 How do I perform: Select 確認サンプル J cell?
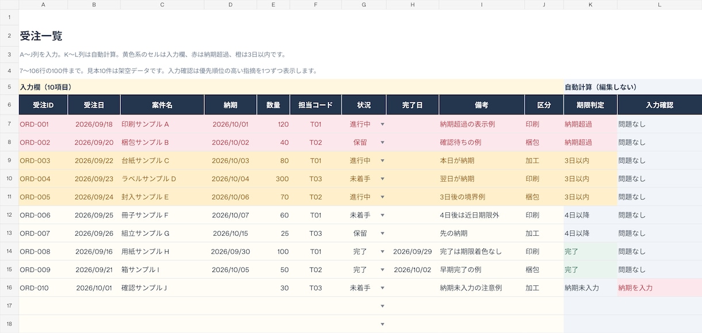point(162,288)
